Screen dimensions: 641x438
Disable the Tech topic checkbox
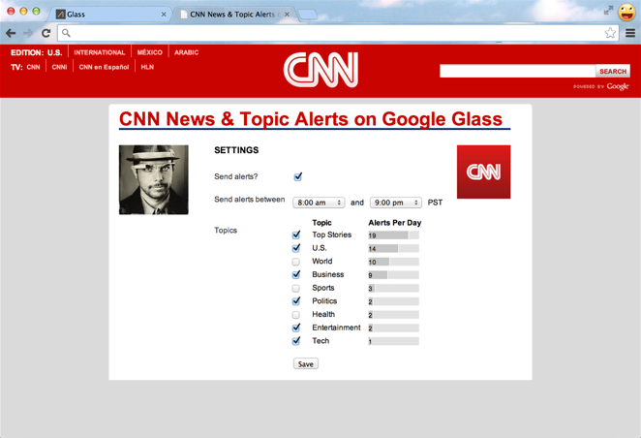296,341
